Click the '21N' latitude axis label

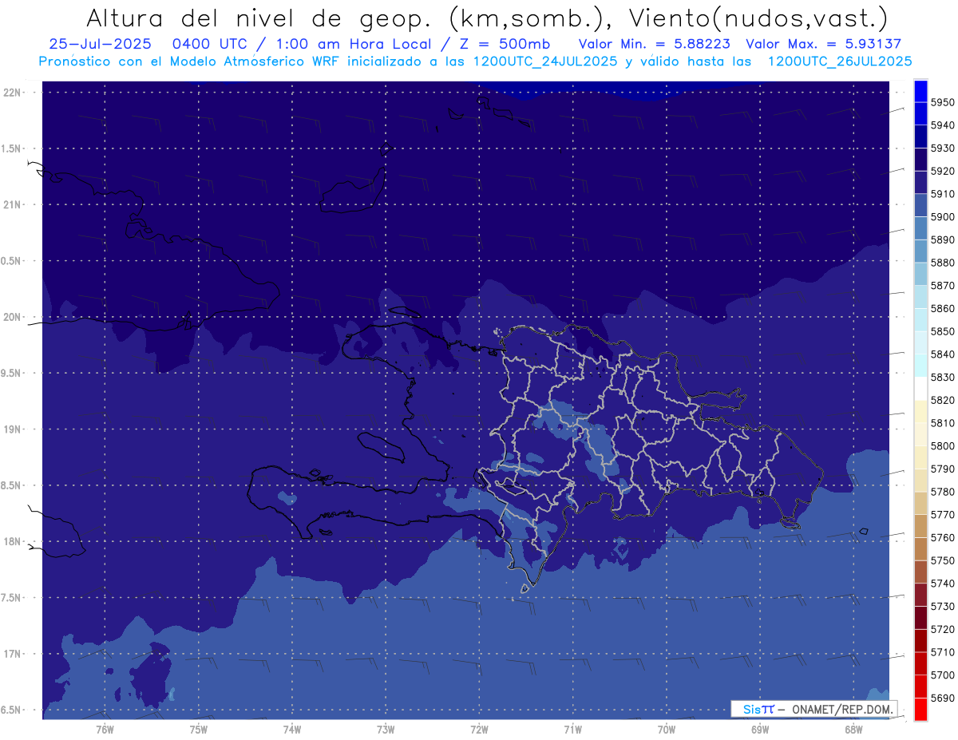(x=14, y=205)
